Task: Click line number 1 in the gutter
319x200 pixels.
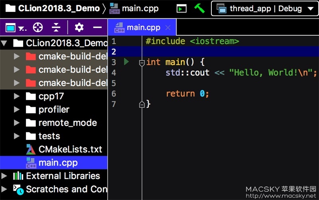Action: click(114, 41)
